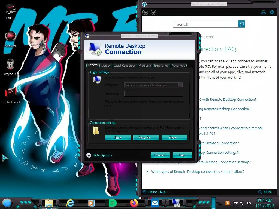Go forward in Help and Support
Viewport: 279px width, 209px height.
click(x=154, y=12)
